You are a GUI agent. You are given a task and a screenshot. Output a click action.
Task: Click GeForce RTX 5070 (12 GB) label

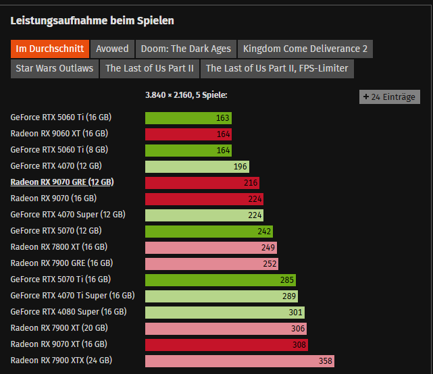pos(56,231)
